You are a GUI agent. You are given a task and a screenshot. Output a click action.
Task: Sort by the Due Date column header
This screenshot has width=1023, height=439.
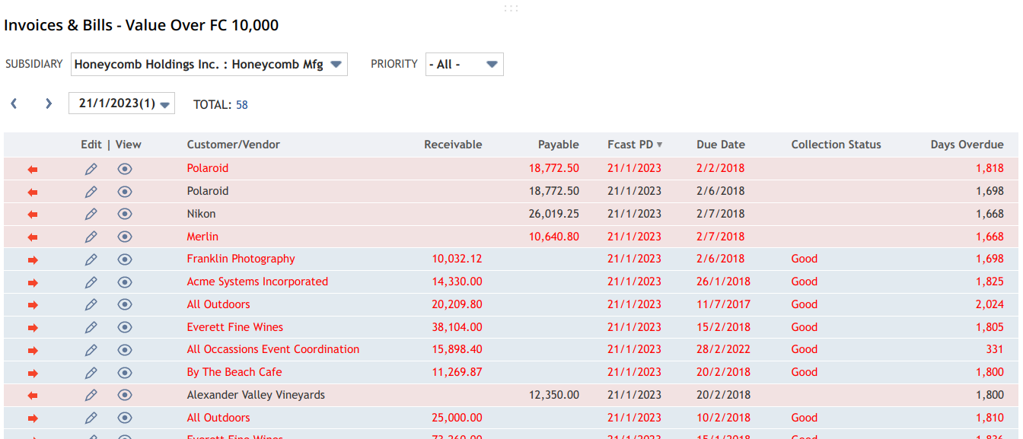coord(721,145)
